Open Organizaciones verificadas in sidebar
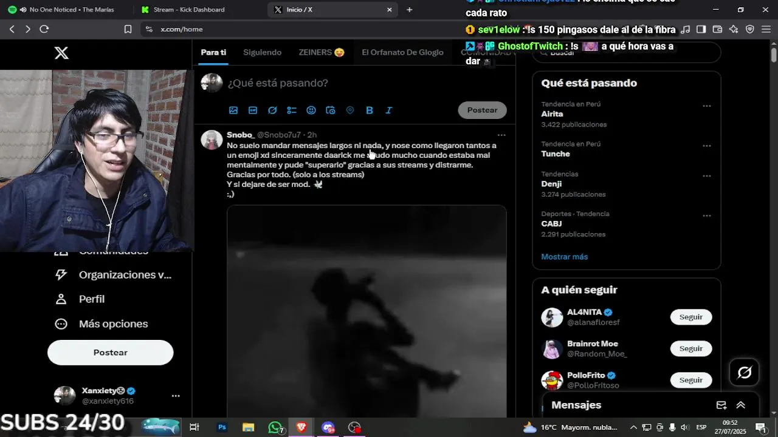This screenshot has height=437, width=778. pos(112,275)
